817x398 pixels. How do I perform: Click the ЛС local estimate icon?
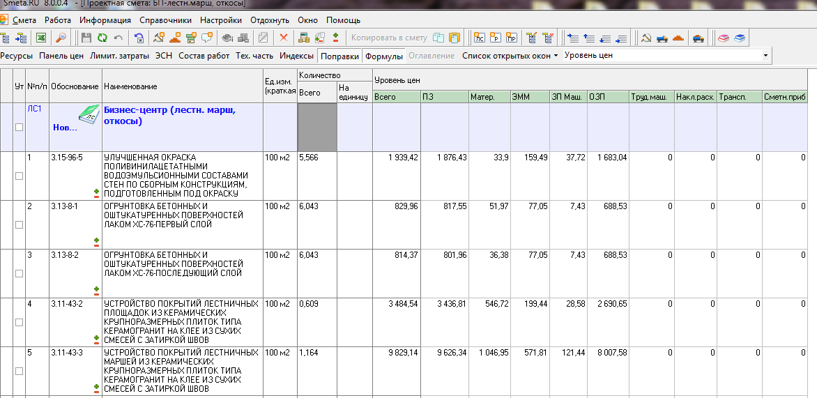(480, 38)
